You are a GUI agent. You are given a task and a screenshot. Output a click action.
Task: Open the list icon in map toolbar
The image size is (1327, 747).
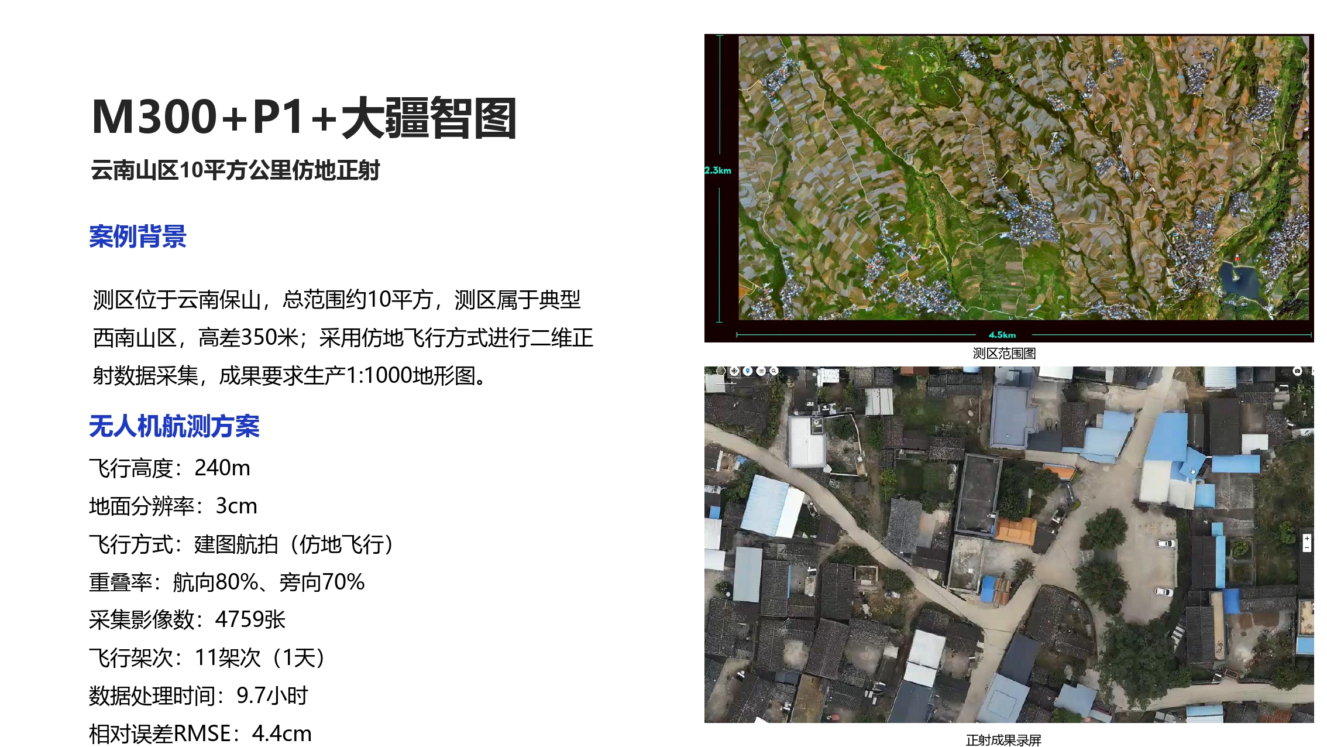(761, 371)
